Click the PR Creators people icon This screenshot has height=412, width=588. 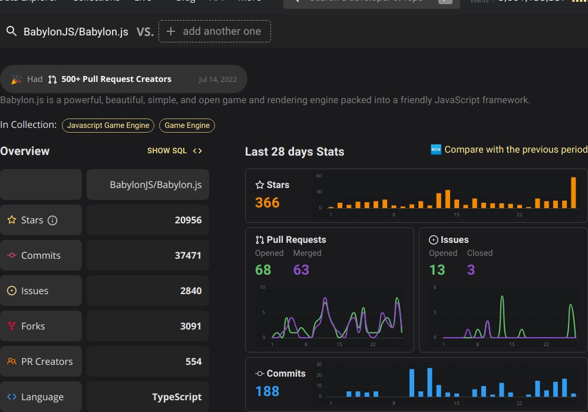click(x=12, y=361)
